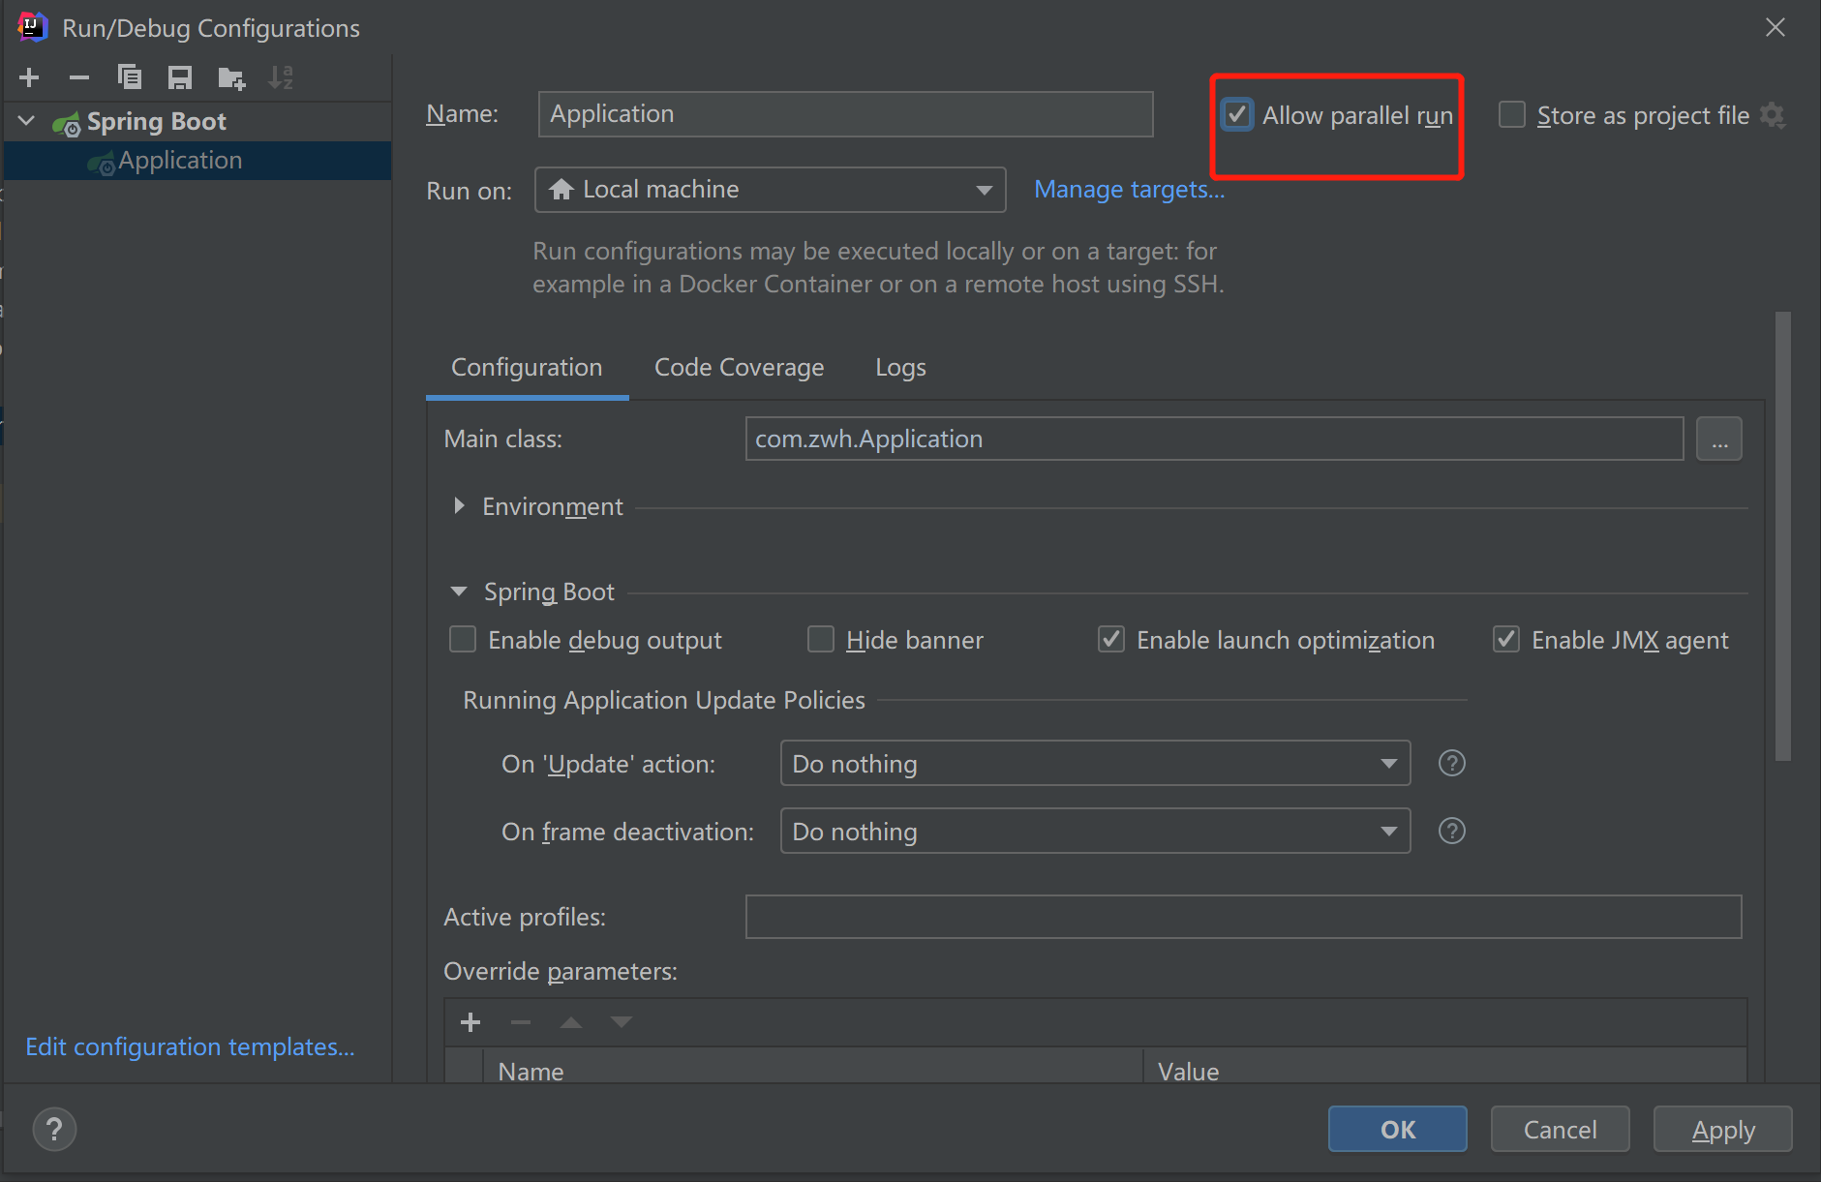Switch to the Code Coverage tab
Image resolution: width=1821 pixels, height=1182 pixels.
pyautogui.click(x=739, y=368)
